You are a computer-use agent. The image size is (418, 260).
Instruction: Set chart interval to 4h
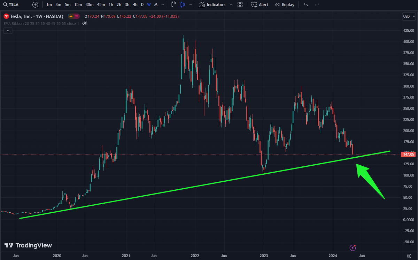tap(135, 5)
